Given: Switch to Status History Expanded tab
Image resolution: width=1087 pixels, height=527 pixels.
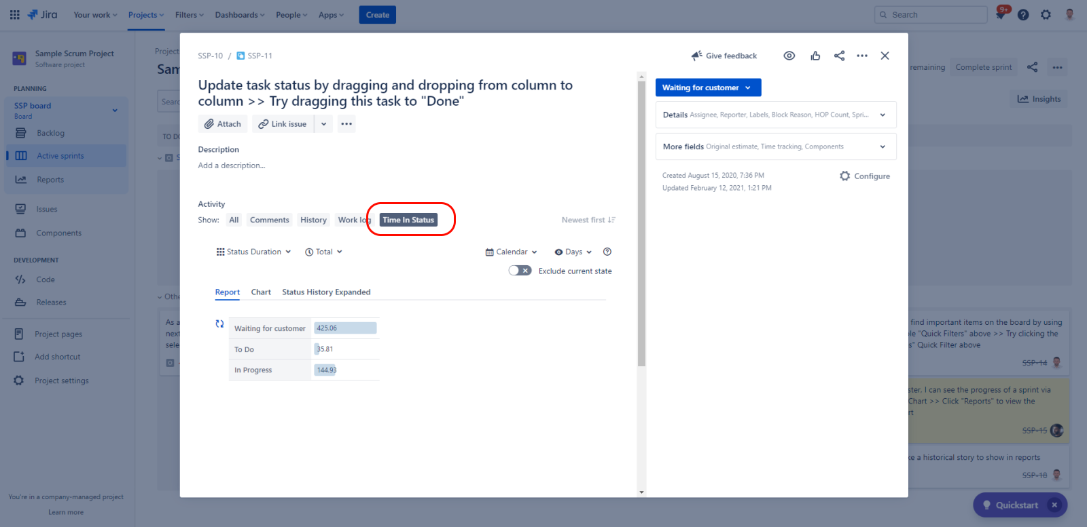Looking at the screenshot, I should [x=326, y=292].
